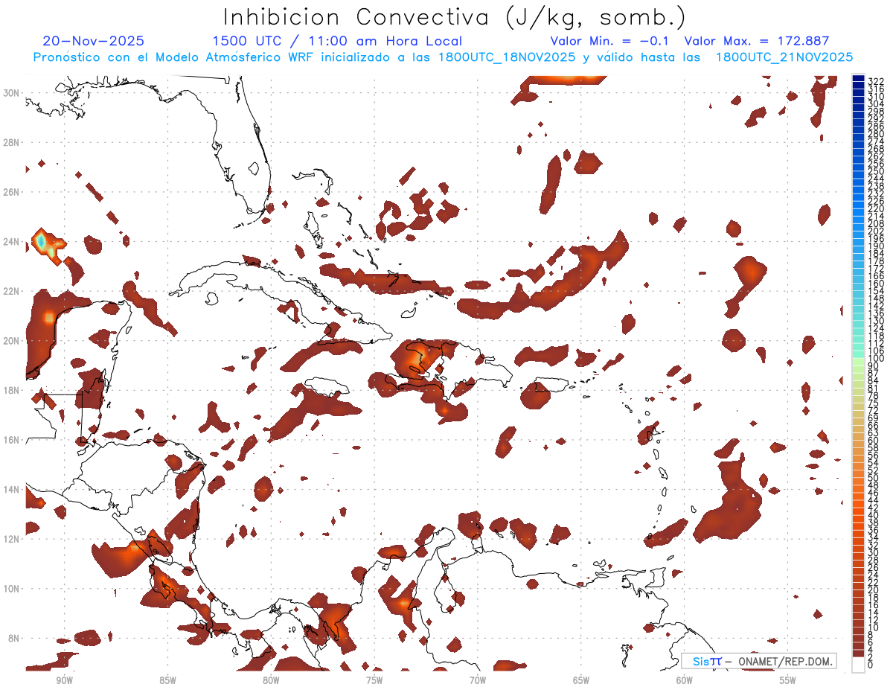This screenshot has height=690, width=893.
Task: Click the colorbar value '0'
Action: tap(871, 665)
